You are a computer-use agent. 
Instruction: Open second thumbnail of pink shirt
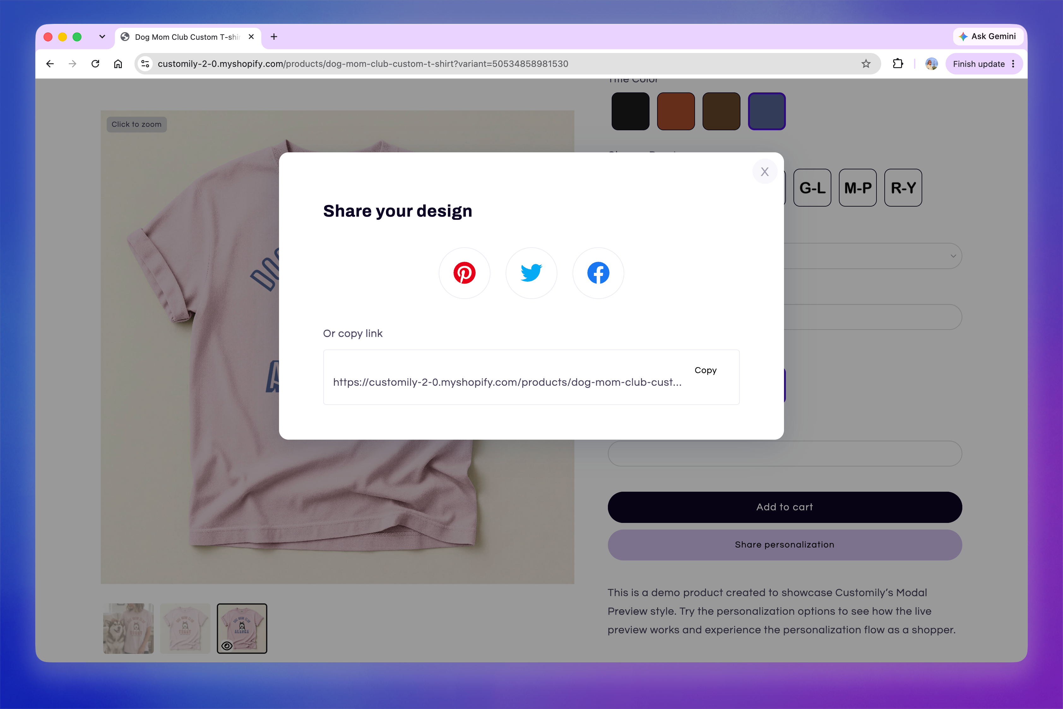[185, 629]
